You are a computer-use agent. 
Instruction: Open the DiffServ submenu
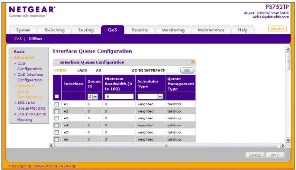pyautogui.click(x=35, y=39)
